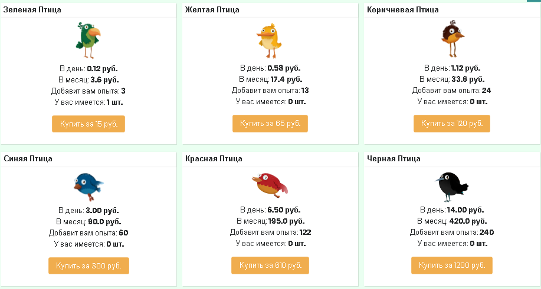Click the blue bird image

(88, 187)
